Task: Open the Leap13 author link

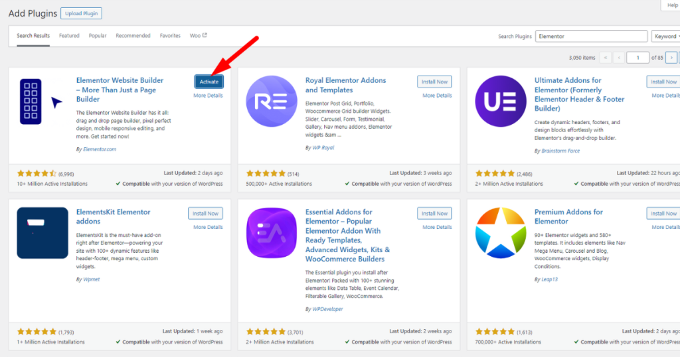Action: point(549,279)
